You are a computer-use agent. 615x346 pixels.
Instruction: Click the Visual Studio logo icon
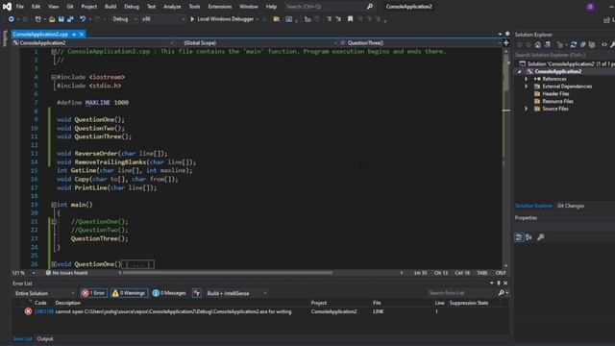click(x=7, y=7)
